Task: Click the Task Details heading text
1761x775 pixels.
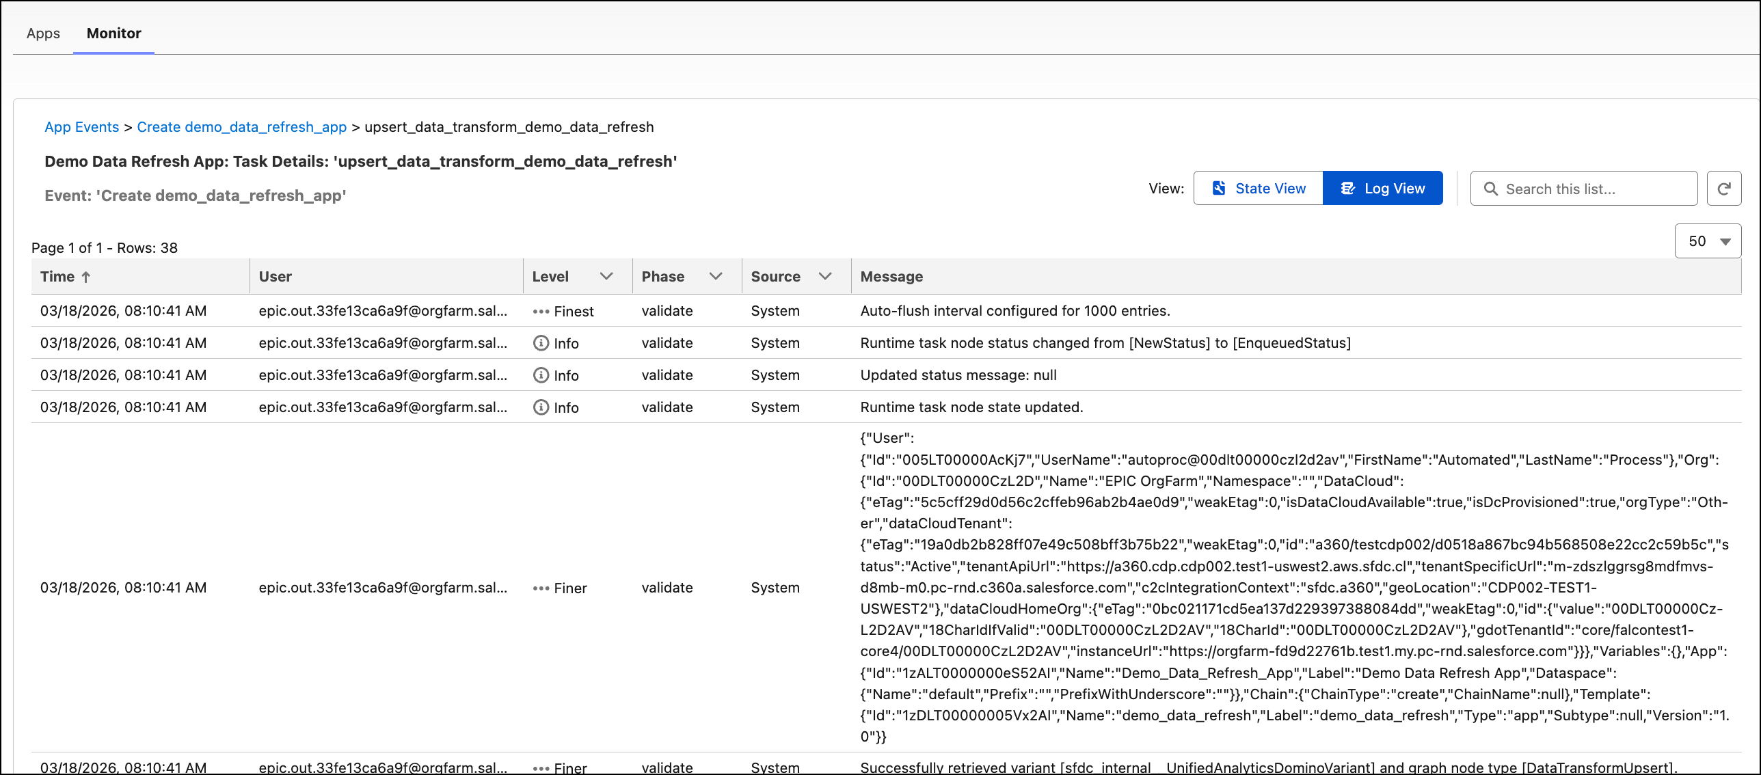Action: (x=360, y=161)
